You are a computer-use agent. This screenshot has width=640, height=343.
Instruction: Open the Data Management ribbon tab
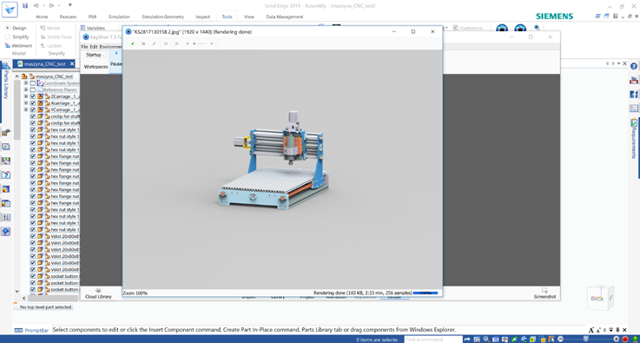285,16
